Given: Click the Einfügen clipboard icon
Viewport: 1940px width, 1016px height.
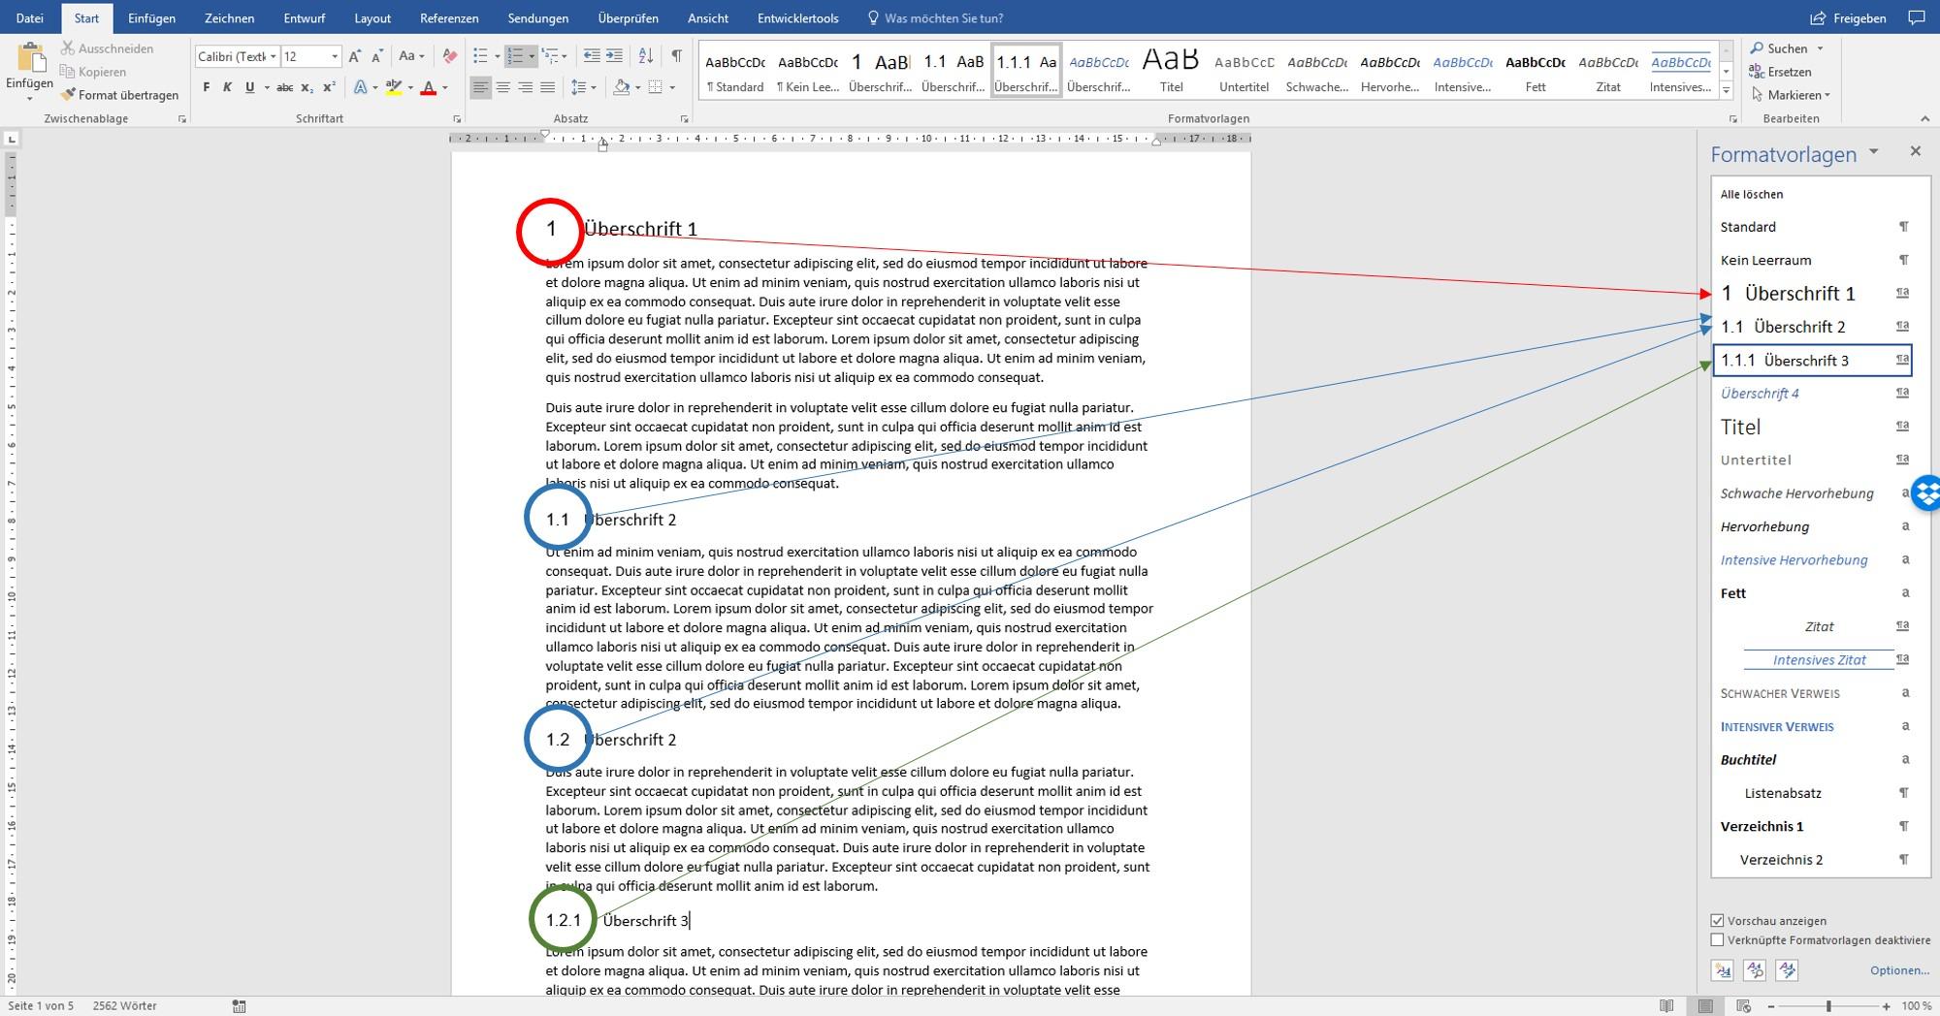Looking at the screenshot, I should click(x=30, y=58).
